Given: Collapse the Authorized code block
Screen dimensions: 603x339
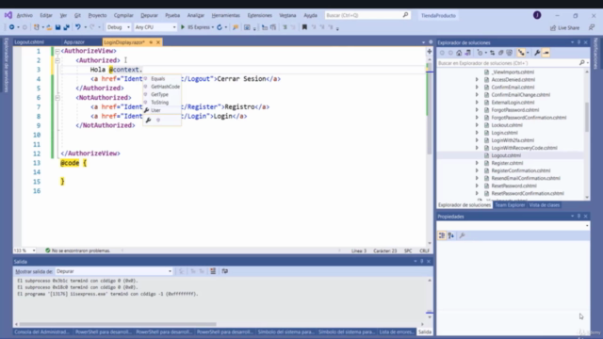Looking at the screenshot, I should click(x=57, y=60).
